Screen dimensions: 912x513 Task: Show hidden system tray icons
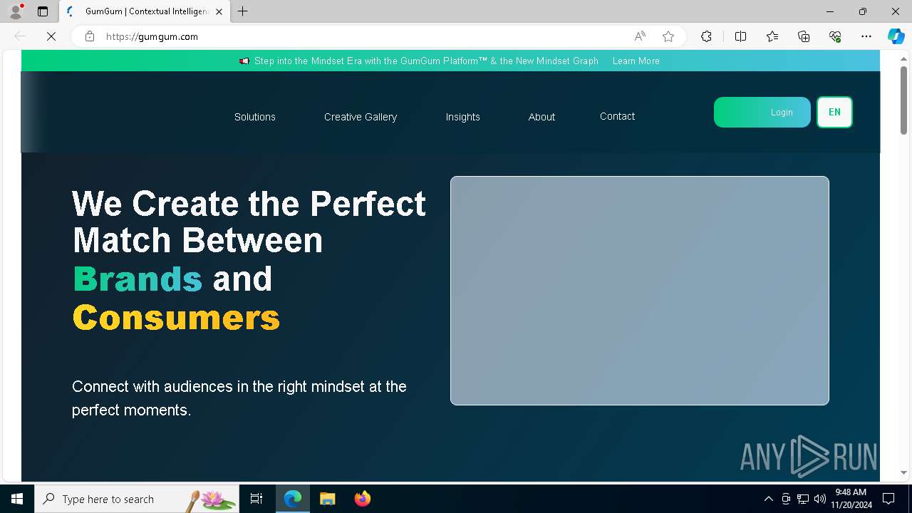(768, 499)
